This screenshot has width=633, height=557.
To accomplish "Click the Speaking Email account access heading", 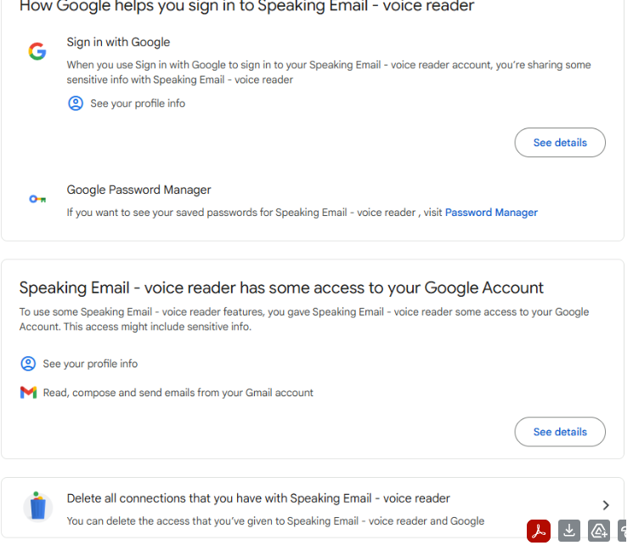I will (x=281, y=287).
